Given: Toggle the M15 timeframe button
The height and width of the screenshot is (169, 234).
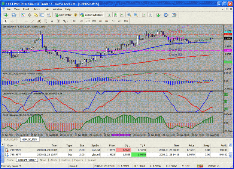Looking at the screenshot, I should click(x=88, y=21).
